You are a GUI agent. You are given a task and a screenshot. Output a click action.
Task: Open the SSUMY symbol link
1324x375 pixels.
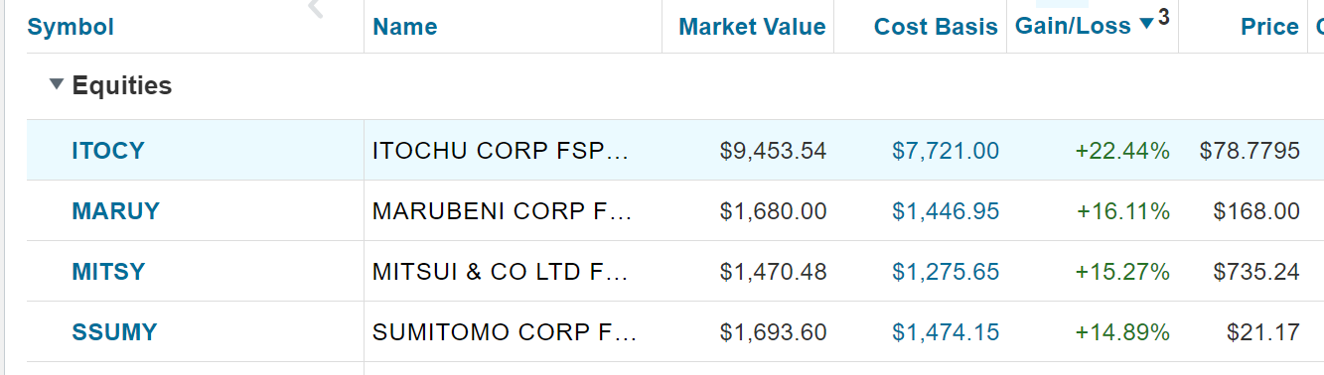(x=114, y=332)
